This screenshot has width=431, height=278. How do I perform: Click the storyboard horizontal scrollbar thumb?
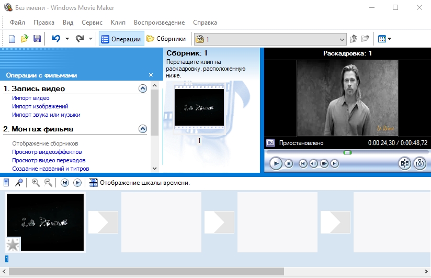(x=146, y=271)
